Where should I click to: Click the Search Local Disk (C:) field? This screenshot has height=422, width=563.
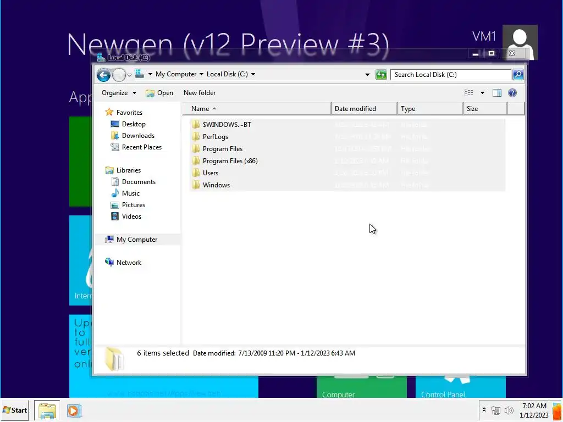pyautogui.click(x=451, y=75)
